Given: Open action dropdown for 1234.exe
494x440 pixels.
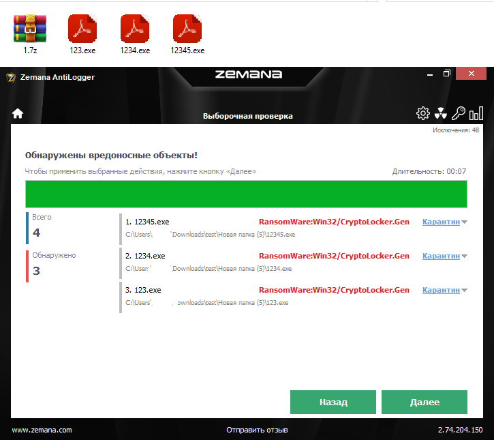Looking at the screenshot, I should 464,256.
